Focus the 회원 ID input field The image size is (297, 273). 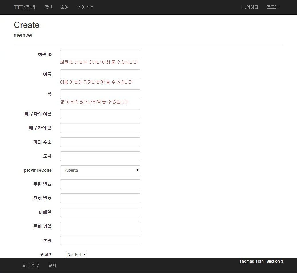[100, 55]
